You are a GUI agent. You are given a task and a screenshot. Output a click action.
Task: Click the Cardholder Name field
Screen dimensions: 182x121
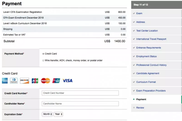[x=80, y=104]
